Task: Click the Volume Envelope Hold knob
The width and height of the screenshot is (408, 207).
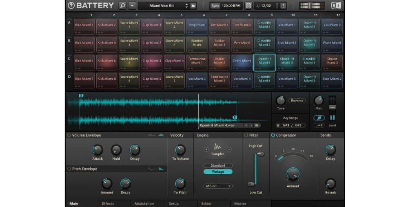Action: (x=116, y=150)
